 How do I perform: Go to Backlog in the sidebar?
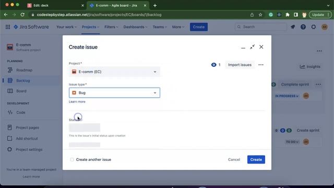coord(23,80)
